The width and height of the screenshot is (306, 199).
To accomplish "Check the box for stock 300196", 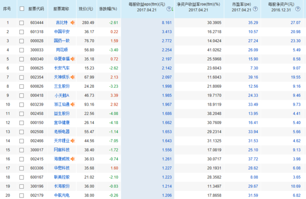I will click(x=21, y=186).
